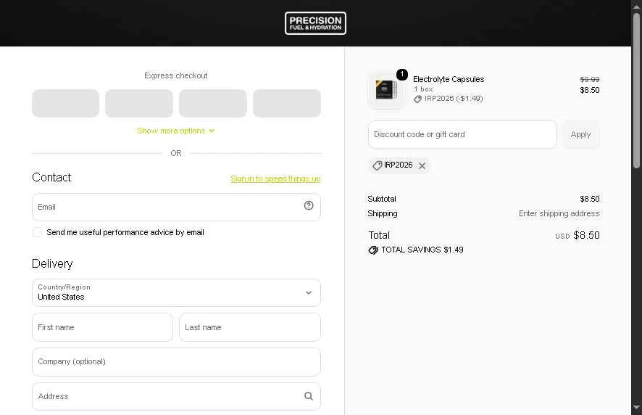Click the Total label
Viewport: 642px width, 415px height.
[379, 235]
